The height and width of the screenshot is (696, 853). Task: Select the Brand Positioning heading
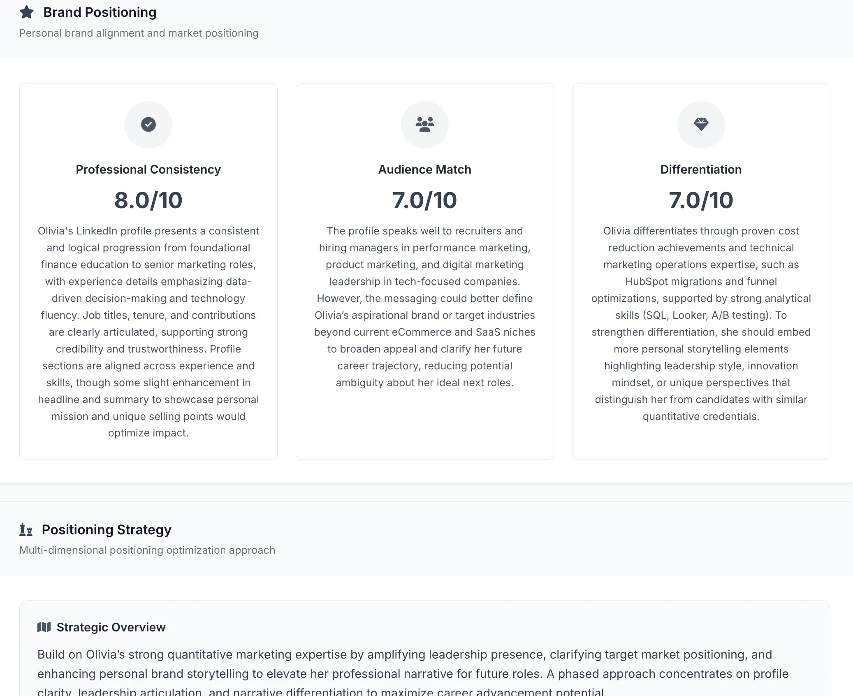100,12
